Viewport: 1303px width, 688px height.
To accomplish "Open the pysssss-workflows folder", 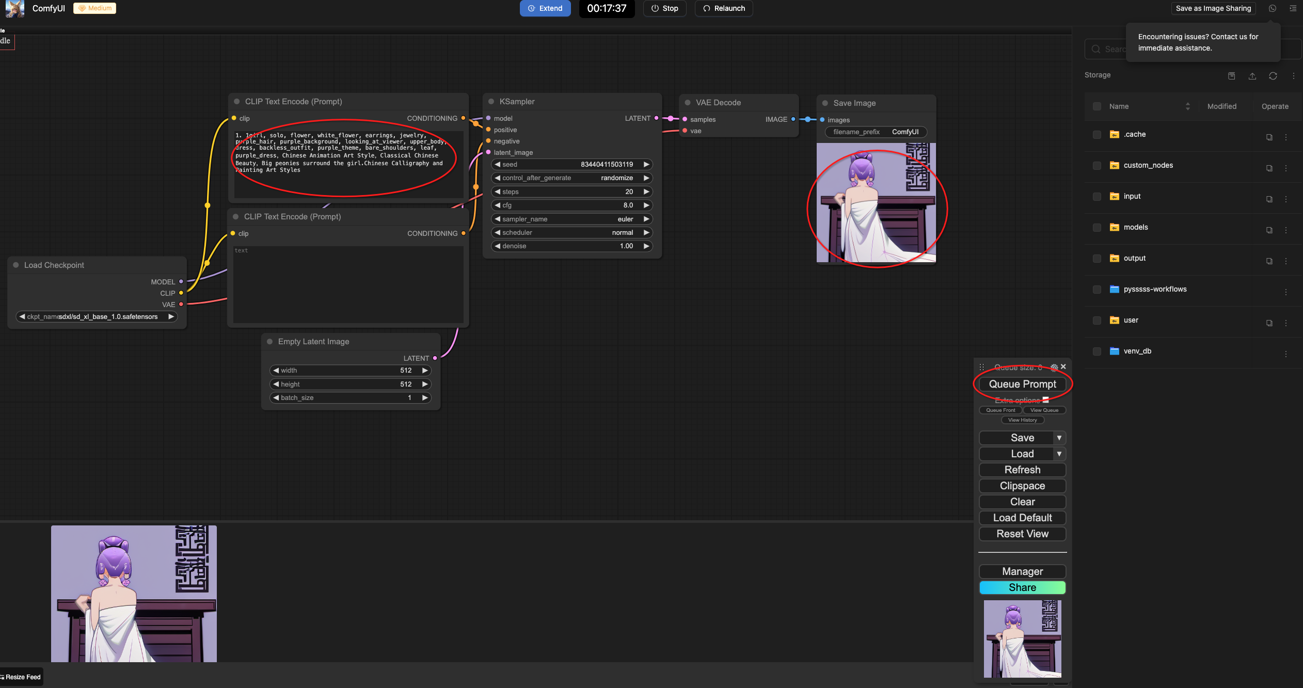I will [1155, 289].
